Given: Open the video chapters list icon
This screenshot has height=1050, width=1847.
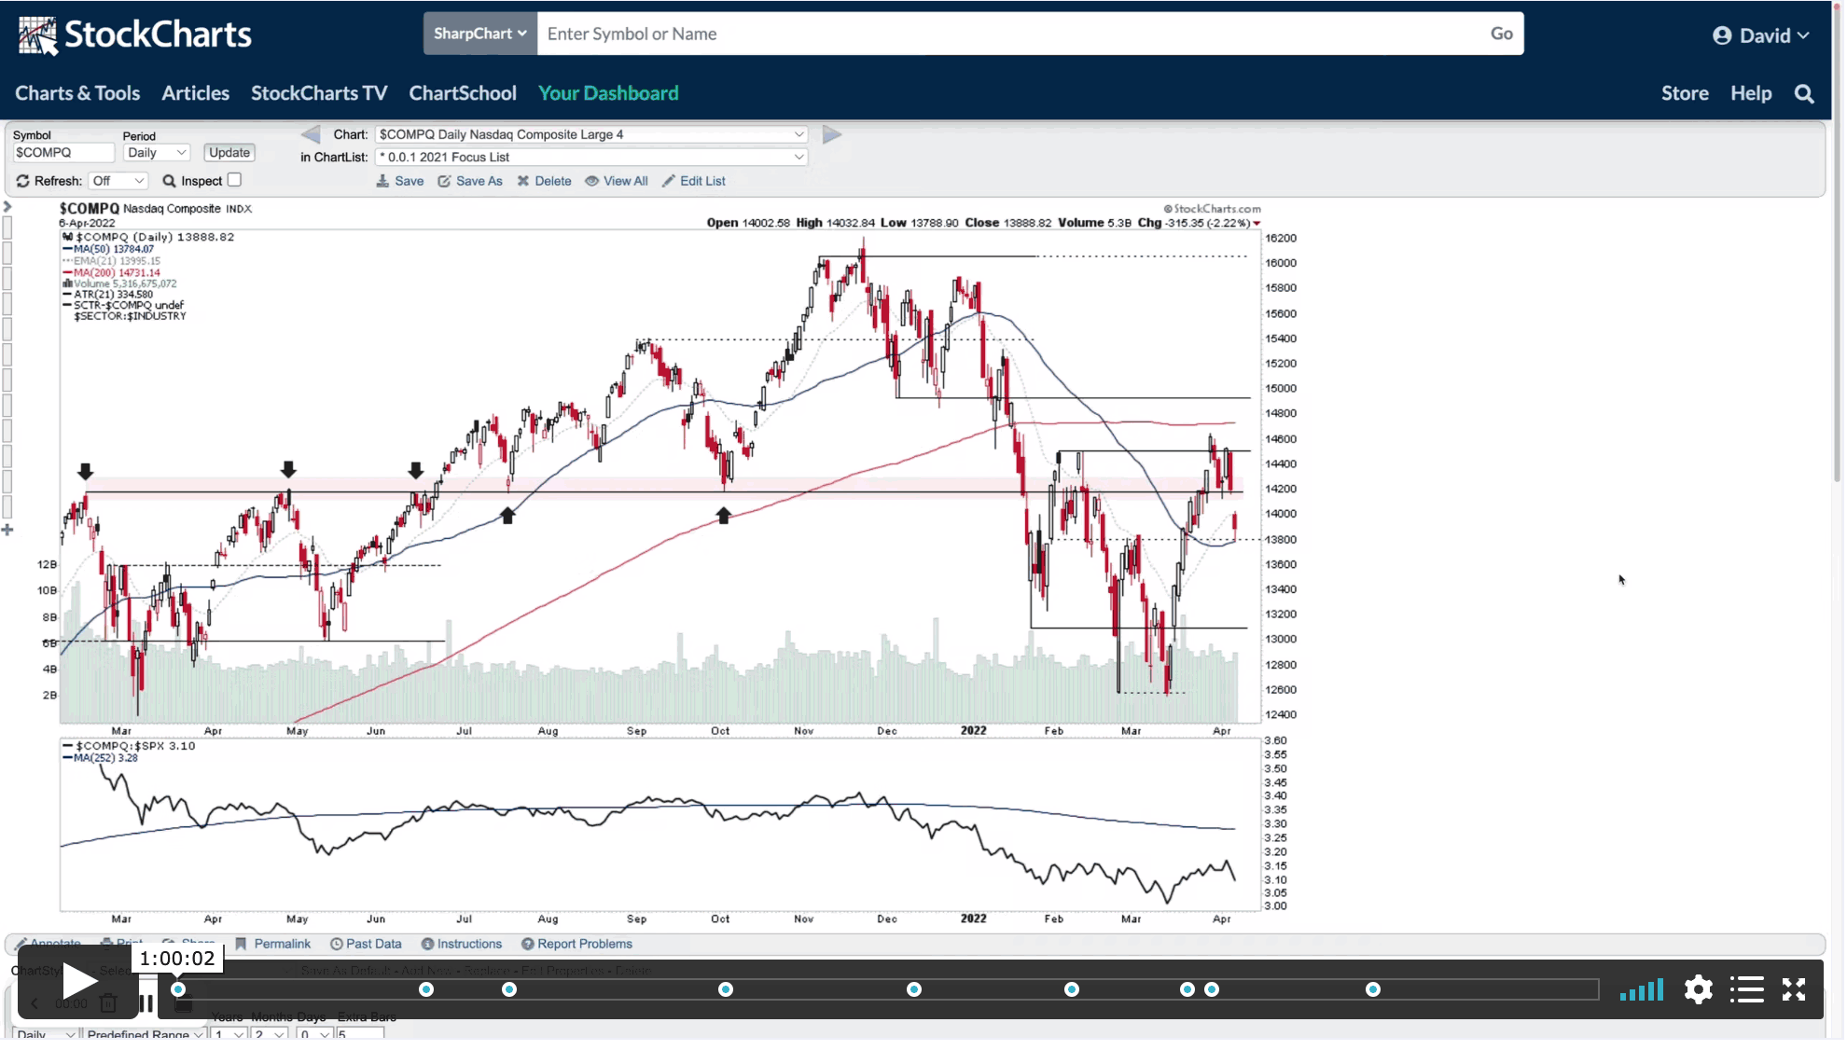Looking at the screenshot, I should (x=1748, y=990).
